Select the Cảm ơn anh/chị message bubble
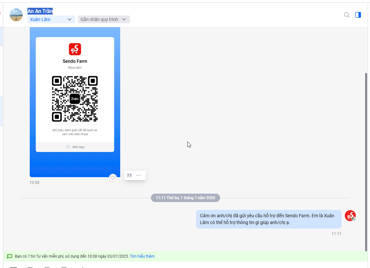Screen dimensions: 370x268 click(x=269, y=219)
